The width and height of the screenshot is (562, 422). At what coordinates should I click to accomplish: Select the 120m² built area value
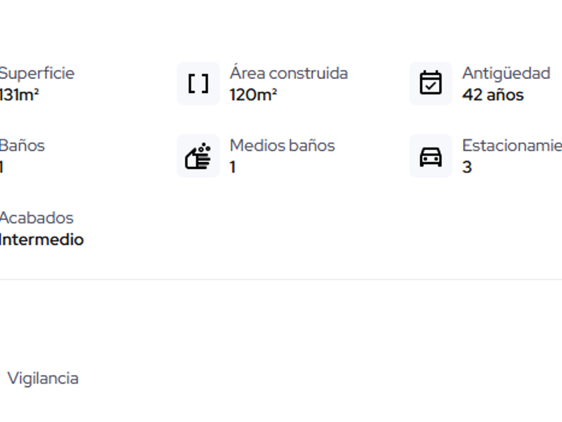click(x=253, y=94)
